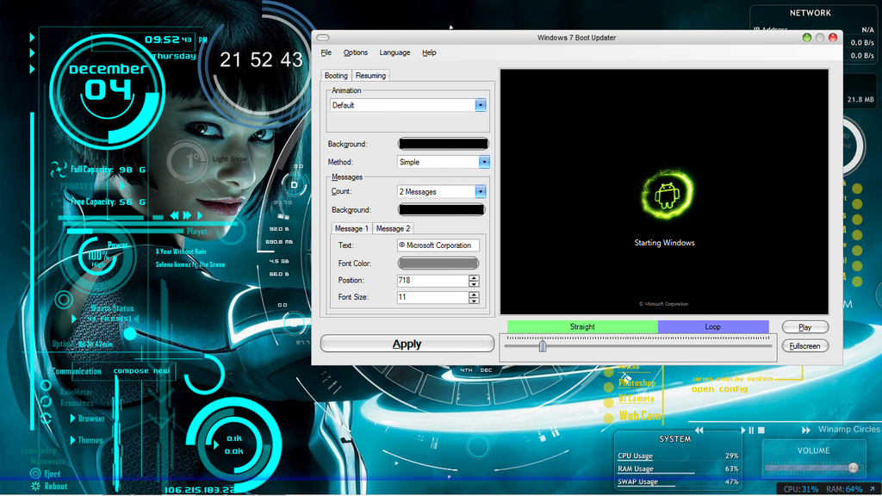Expand the Browser arrow item
The image size is (882, 496).
coord(72,418)
